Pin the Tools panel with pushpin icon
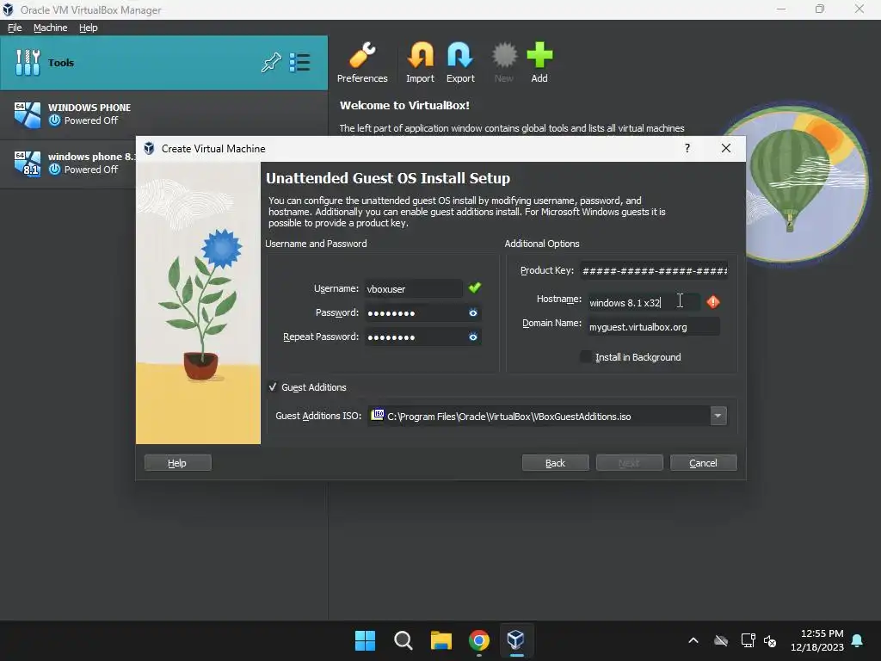The image size is (881, 661). 271,62
